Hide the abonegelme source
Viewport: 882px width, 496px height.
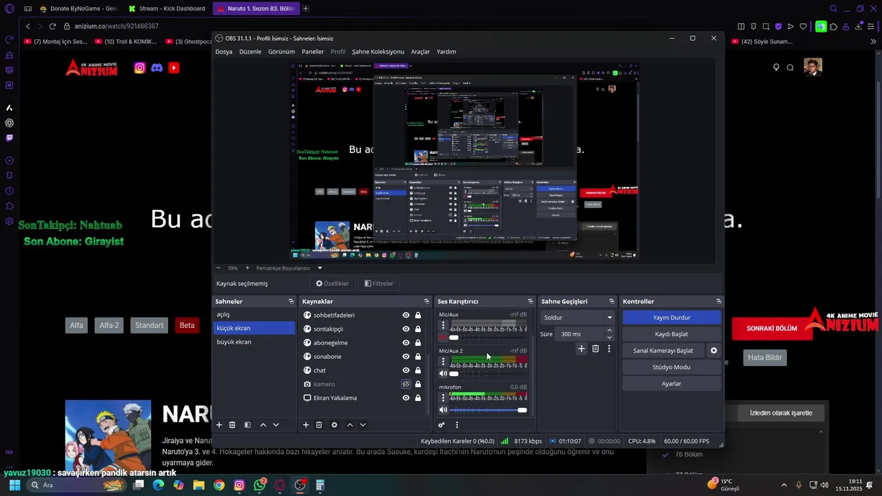[x=406, y=342]
